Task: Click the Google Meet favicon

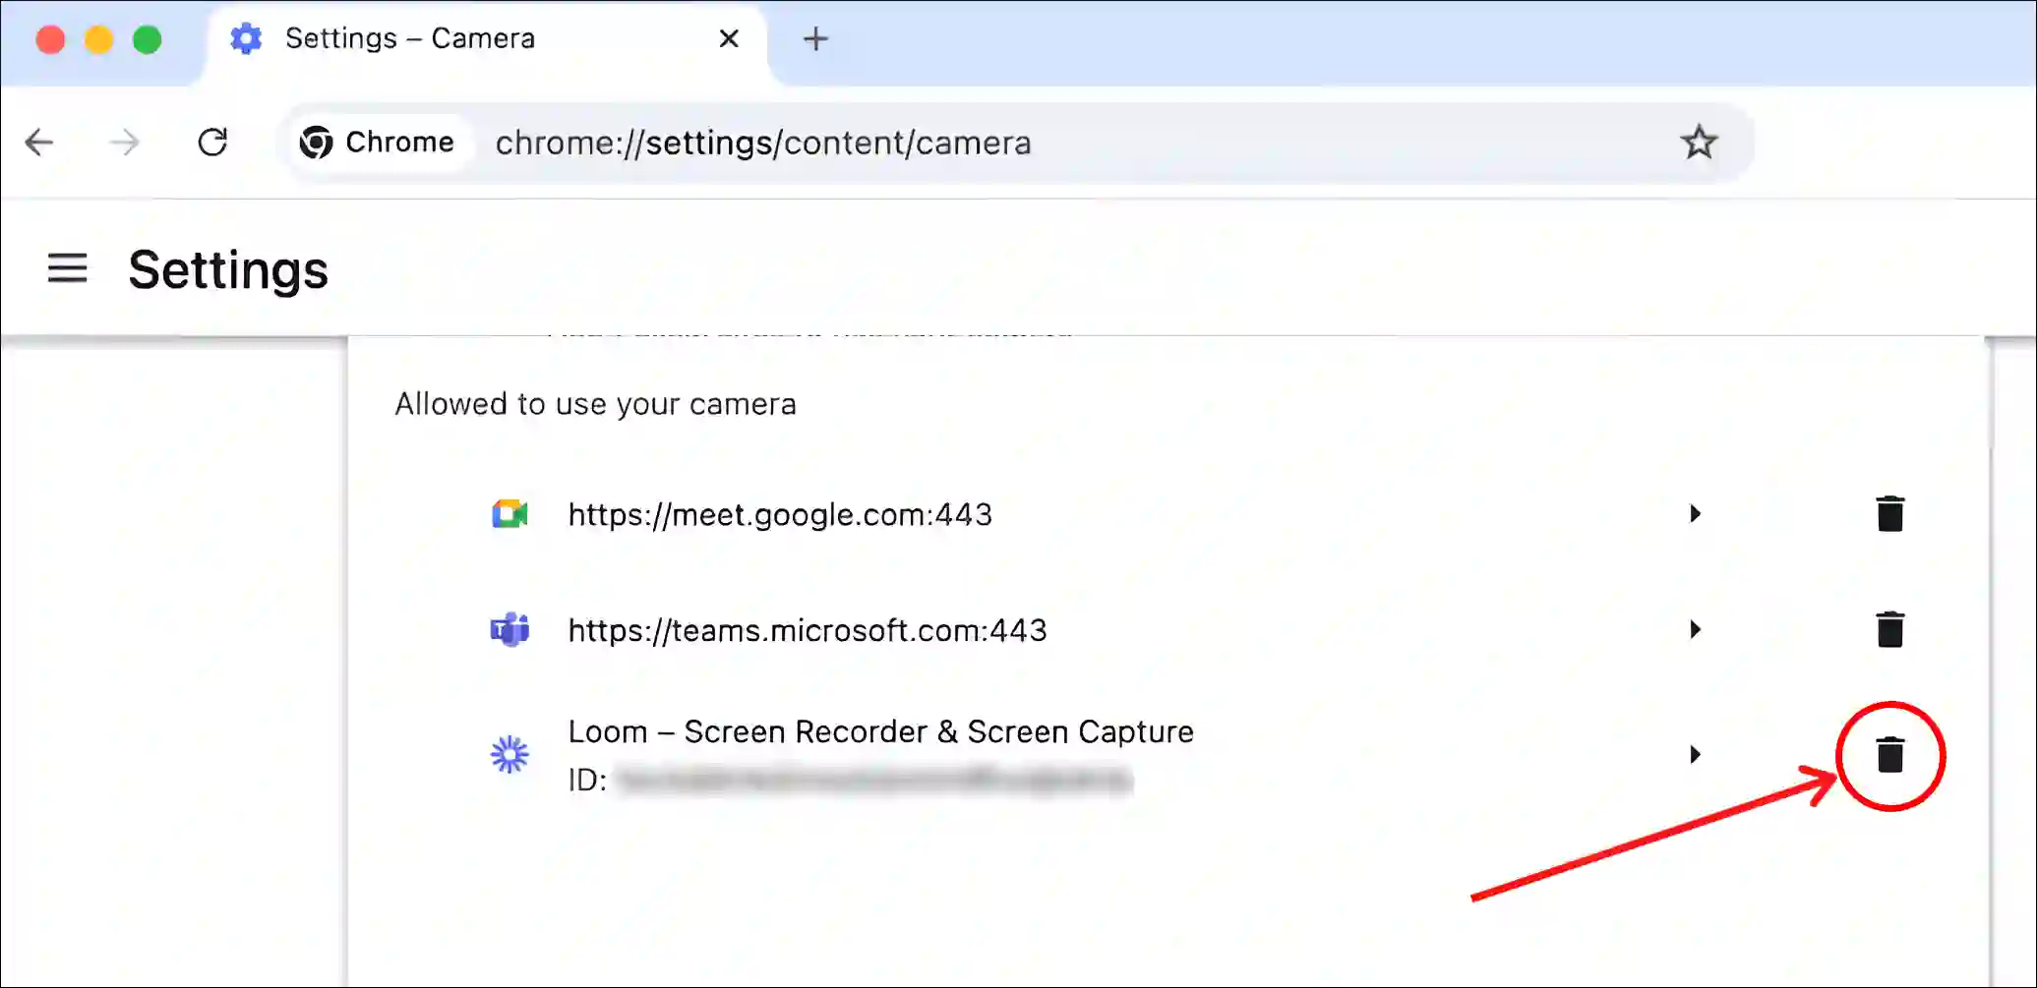Action: [509, 514]
